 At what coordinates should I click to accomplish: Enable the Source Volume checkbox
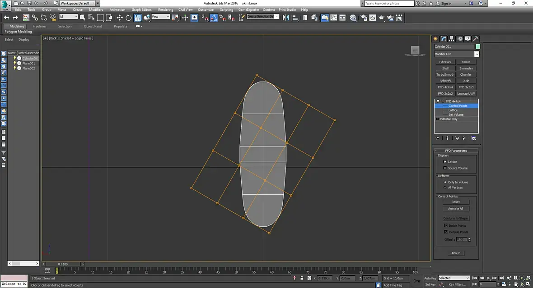445,168
